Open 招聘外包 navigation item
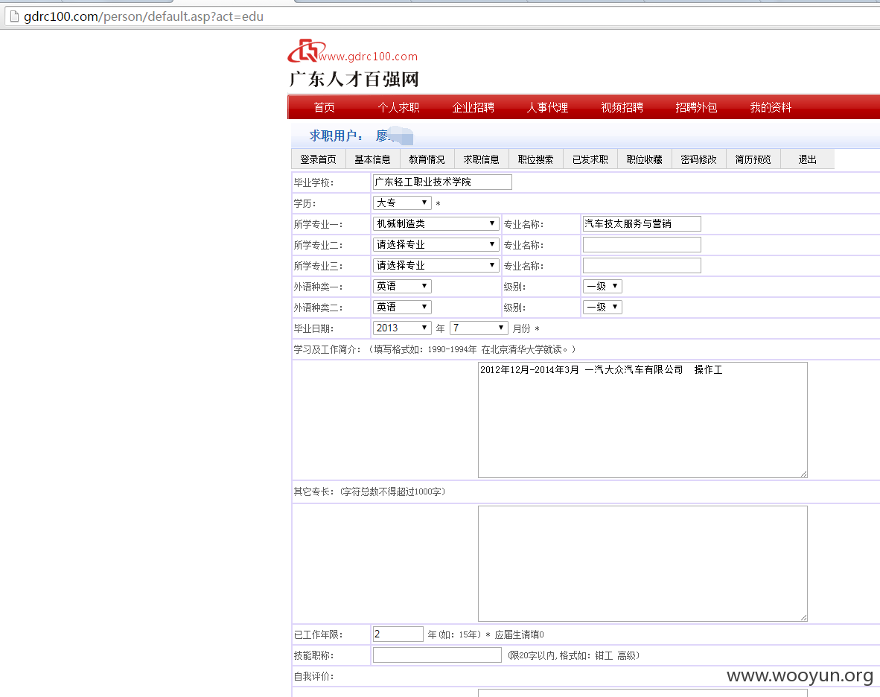The width and height of the screenshot is (880, 697). [696, 107]
